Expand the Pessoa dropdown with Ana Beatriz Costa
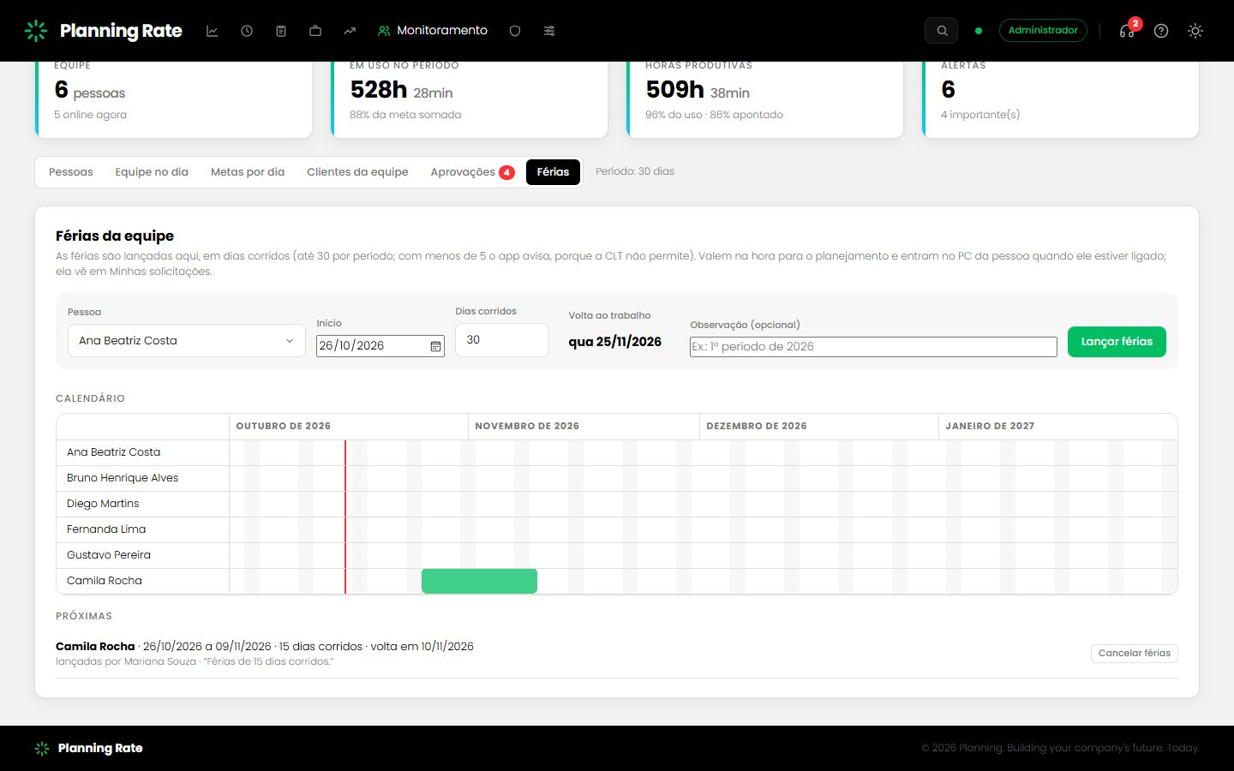Image resolution: width=1234 pixels, height=771 pixels. [x=187, y=341]
